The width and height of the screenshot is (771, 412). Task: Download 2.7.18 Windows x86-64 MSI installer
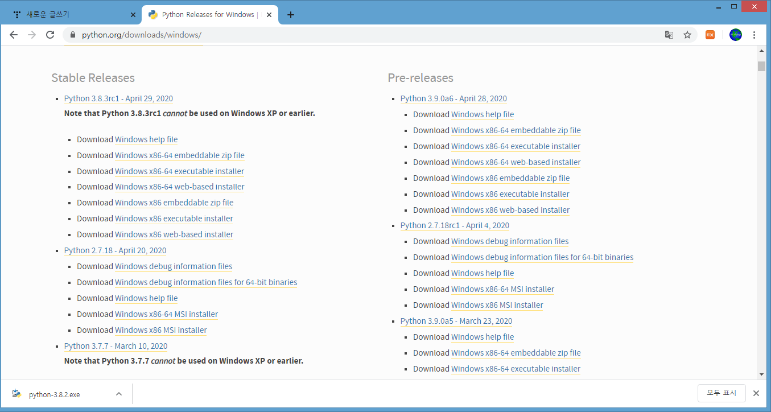[x=166, y=314]
